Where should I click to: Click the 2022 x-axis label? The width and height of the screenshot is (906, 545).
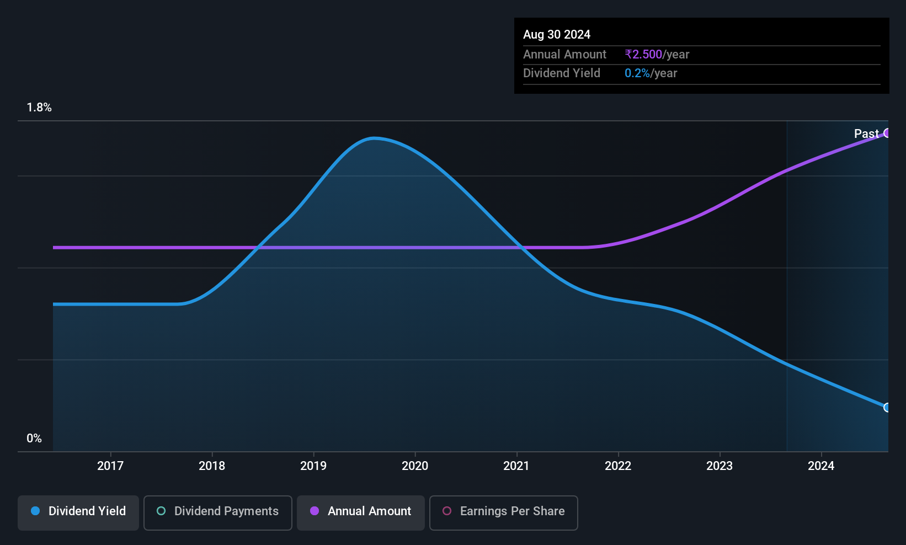[x=618, y=466]
